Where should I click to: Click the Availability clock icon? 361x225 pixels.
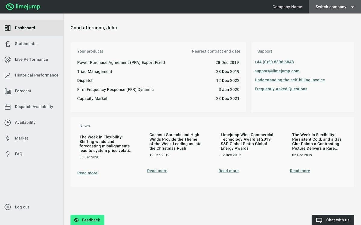click(x=8, y=122)
